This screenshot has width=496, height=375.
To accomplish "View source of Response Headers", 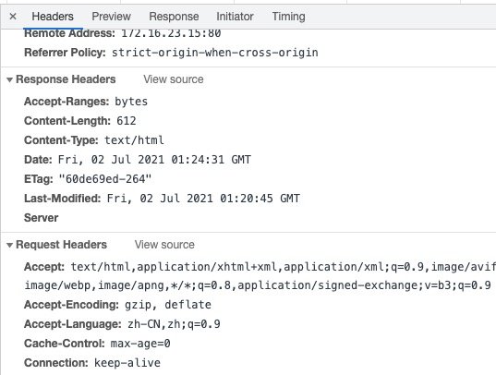I will pos(174,79).
